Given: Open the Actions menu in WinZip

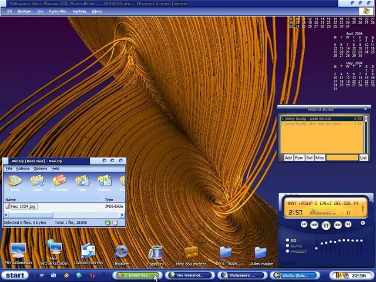Looking at the screenshot, I should [22, 169].
